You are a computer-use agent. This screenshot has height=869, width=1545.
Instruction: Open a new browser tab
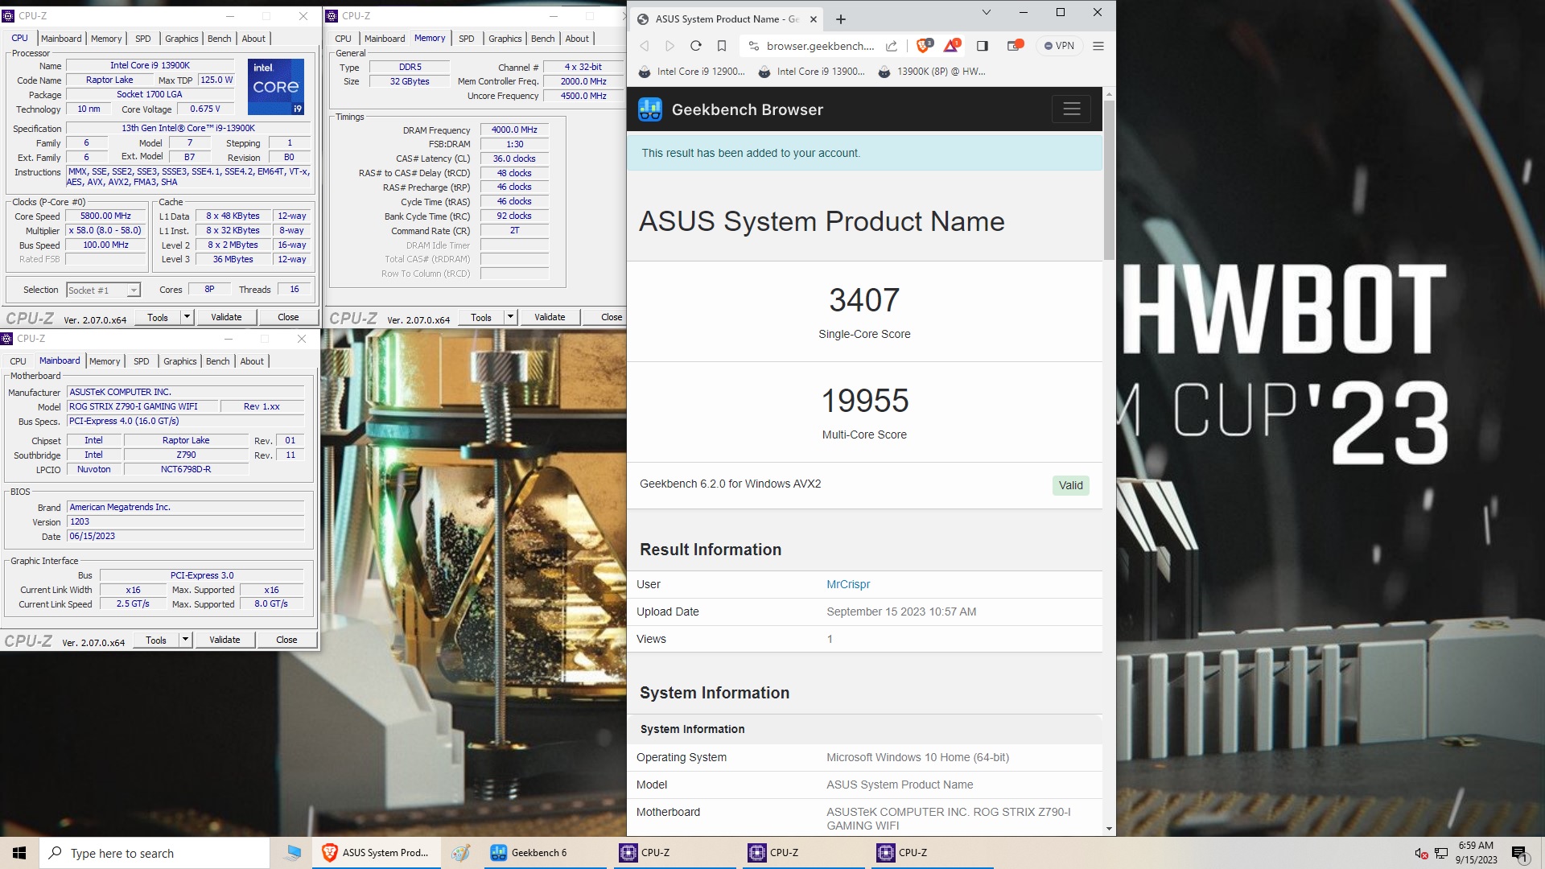point(841,19)
